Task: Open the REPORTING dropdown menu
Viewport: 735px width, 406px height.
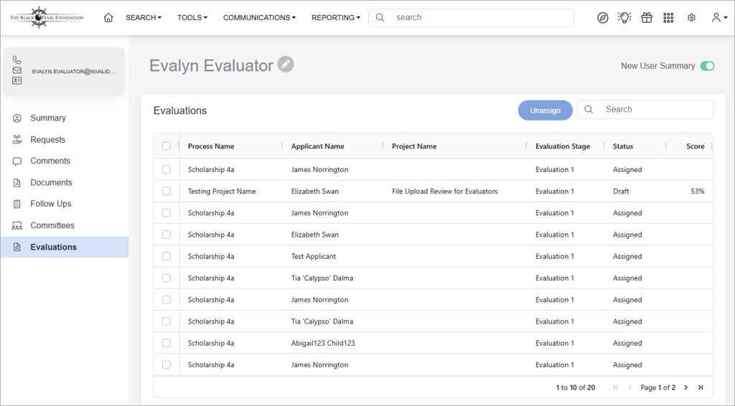Action: click(x=336, y=18)
